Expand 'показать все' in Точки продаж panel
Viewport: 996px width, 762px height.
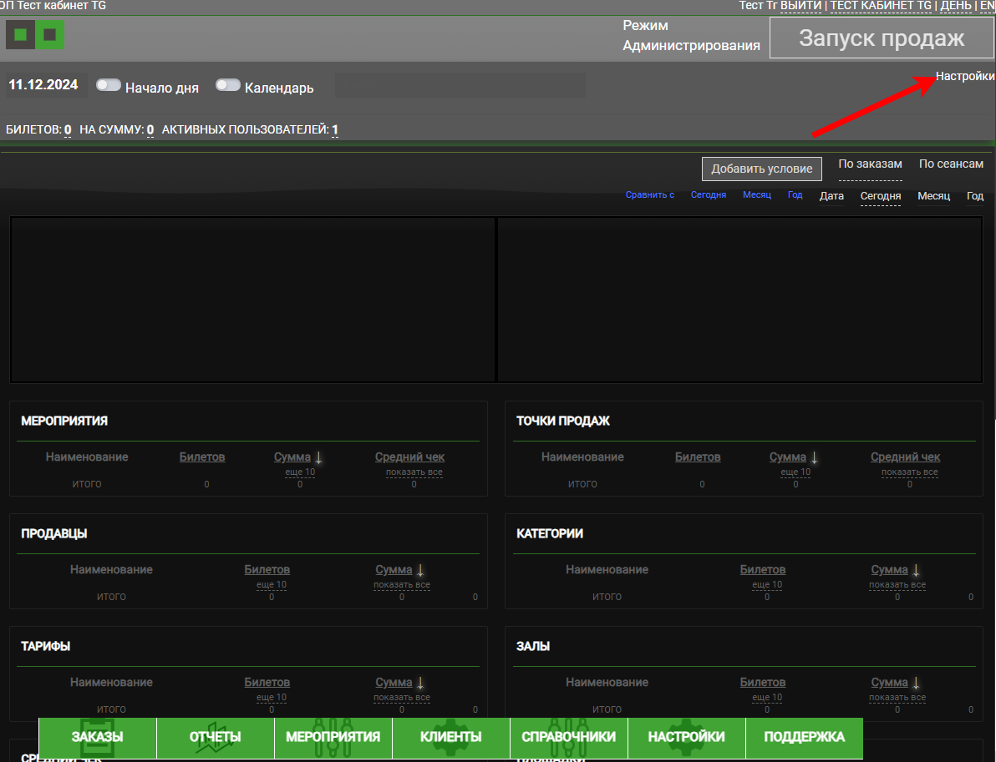[909, 472]
